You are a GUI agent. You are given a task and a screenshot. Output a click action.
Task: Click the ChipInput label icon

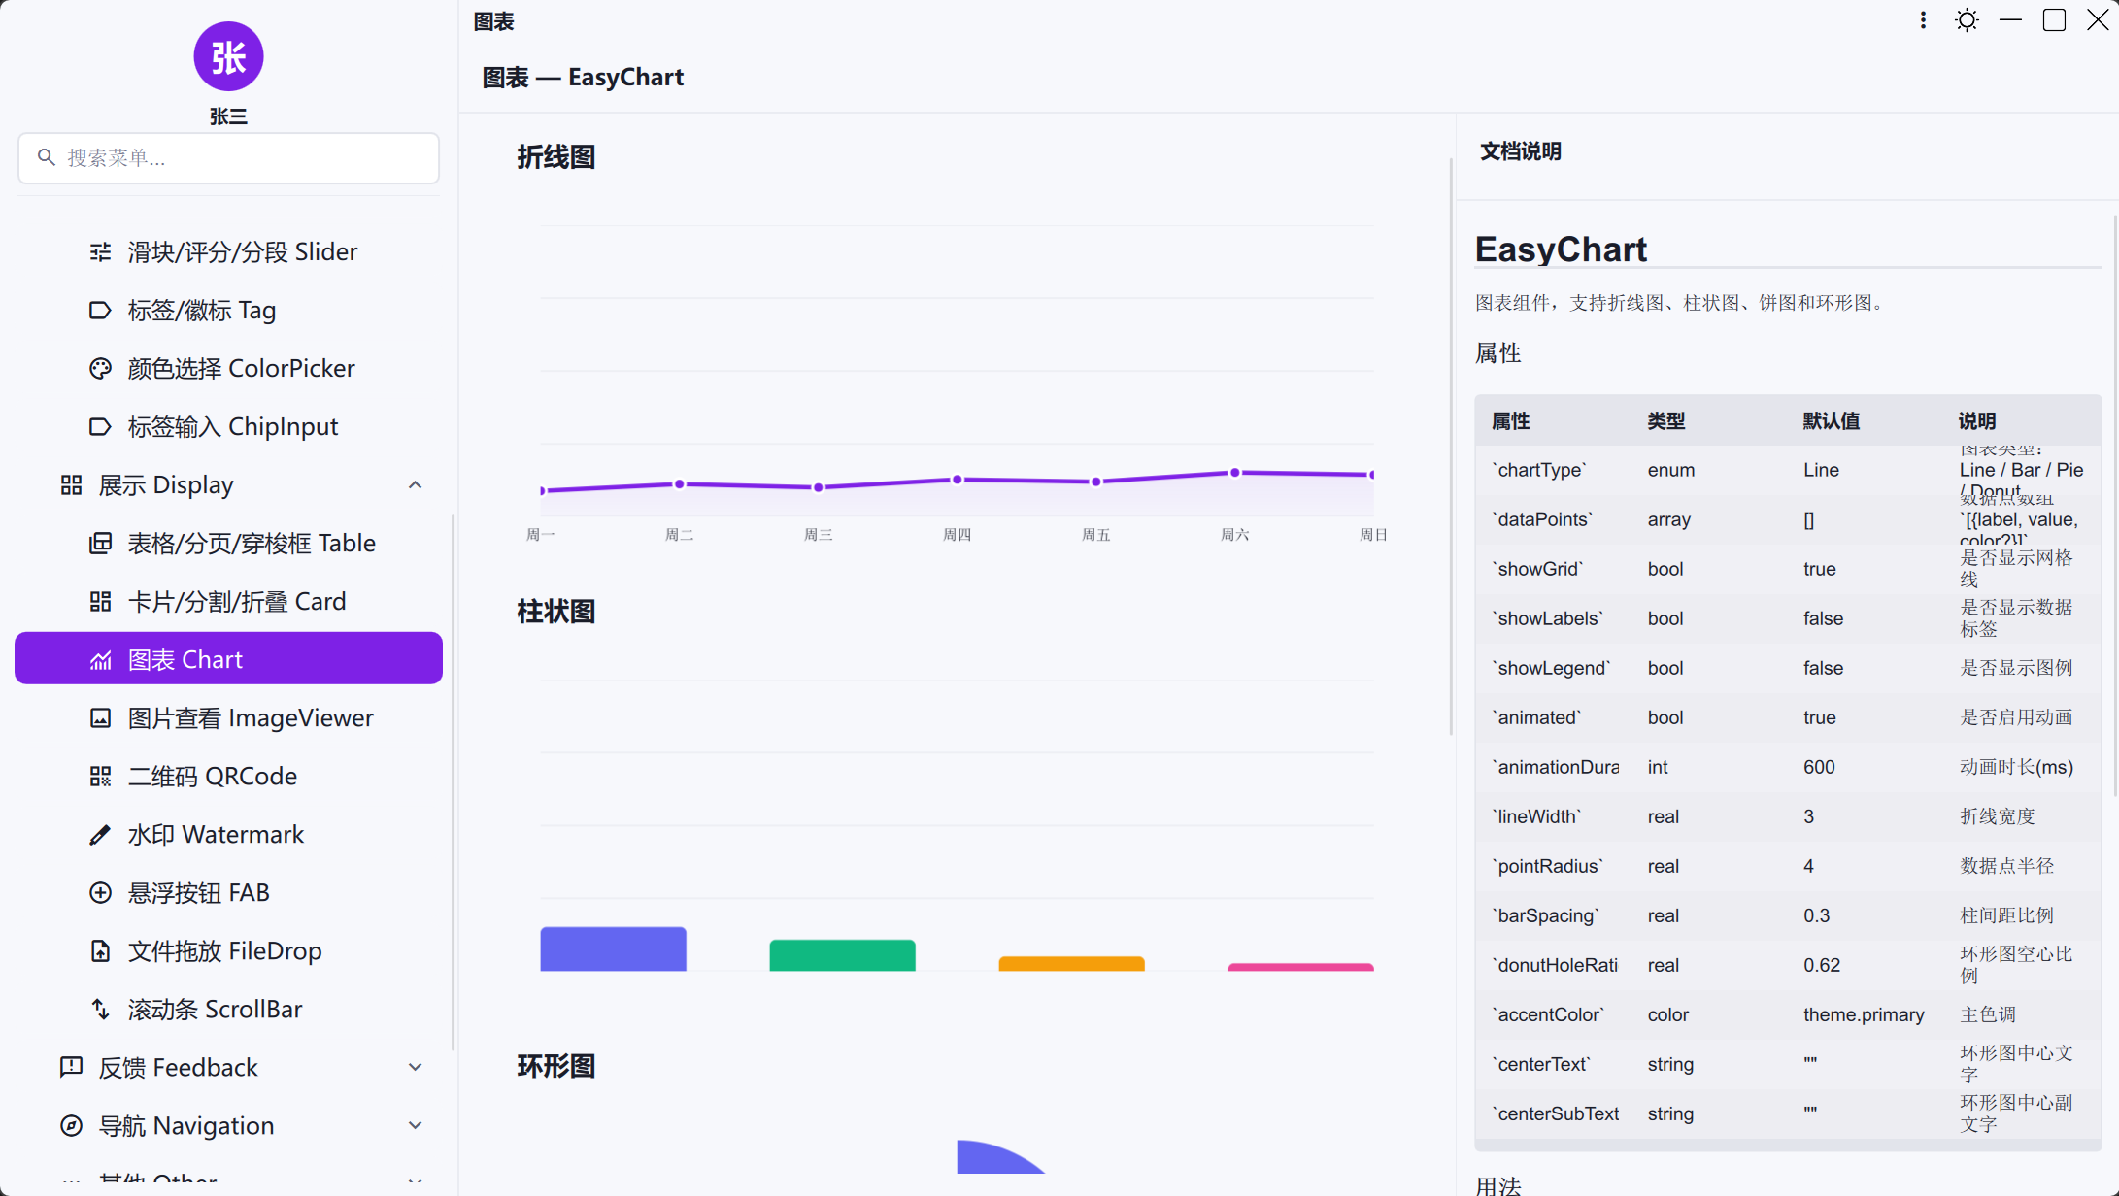100,427
